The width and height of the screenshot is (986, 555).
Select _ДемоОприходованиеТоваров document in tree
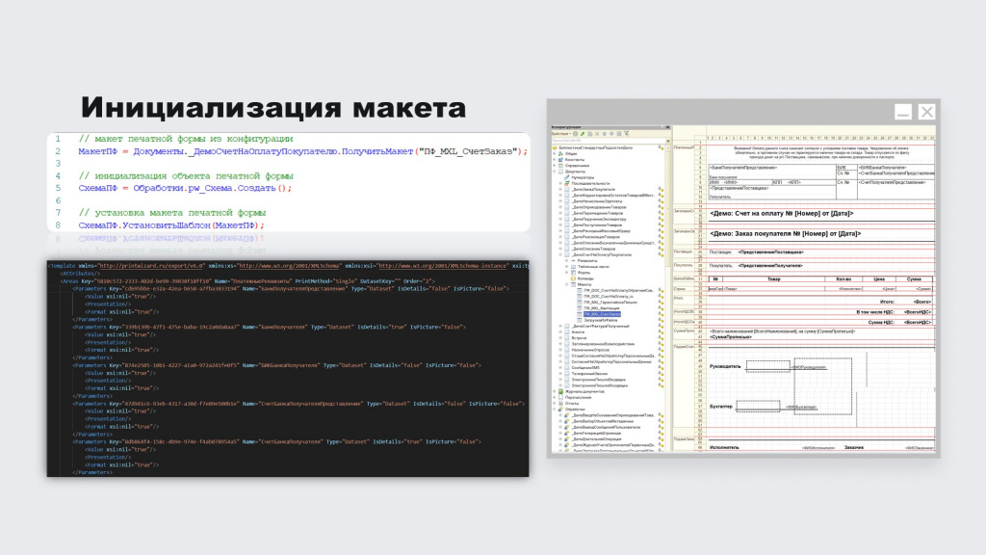(599, 207)
